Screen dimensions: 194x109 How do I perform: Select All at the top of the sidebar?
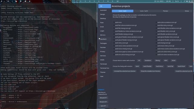click(x=105, y=6)
